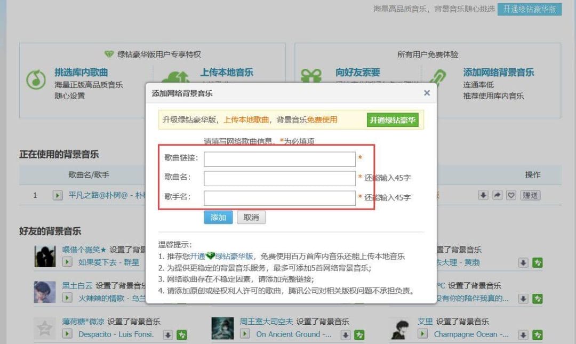Share 平凡之路 via the forward arrow icon
The height and width of the screenshot is (344, 576).
pos(497,195)
